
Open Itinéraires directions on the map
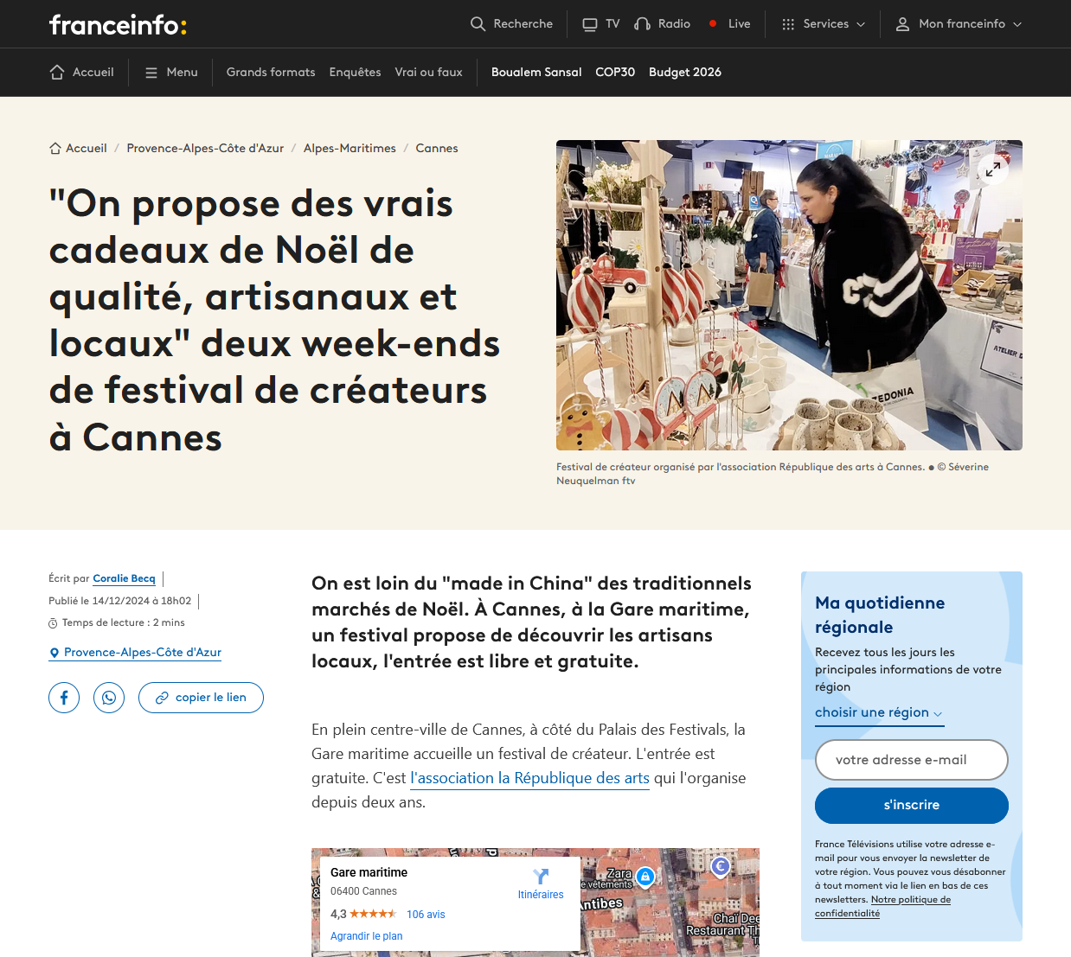541,884
